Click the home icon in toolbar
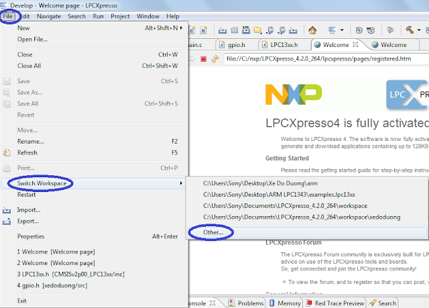Viewport: 429px width, 308px height. click(312, 30)
